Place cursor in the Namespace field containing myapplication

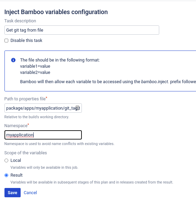point(43,135)
